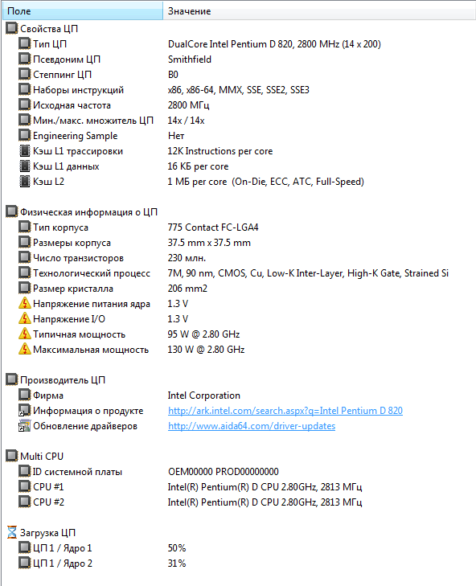Select the Multi CPU group header

(42, 457)
